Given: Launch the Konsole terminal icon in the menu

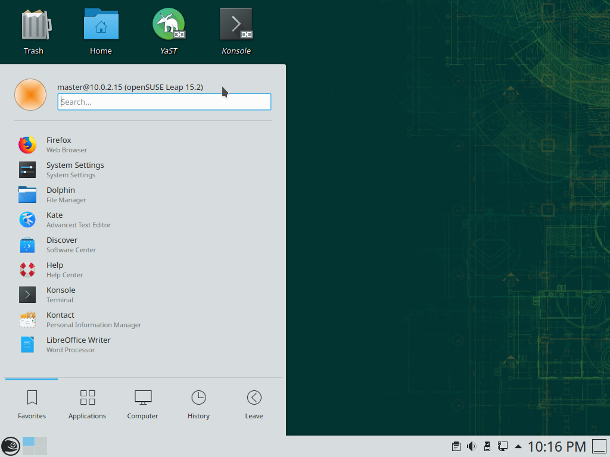Looking at the screenshot, I should tap(27, 295).
